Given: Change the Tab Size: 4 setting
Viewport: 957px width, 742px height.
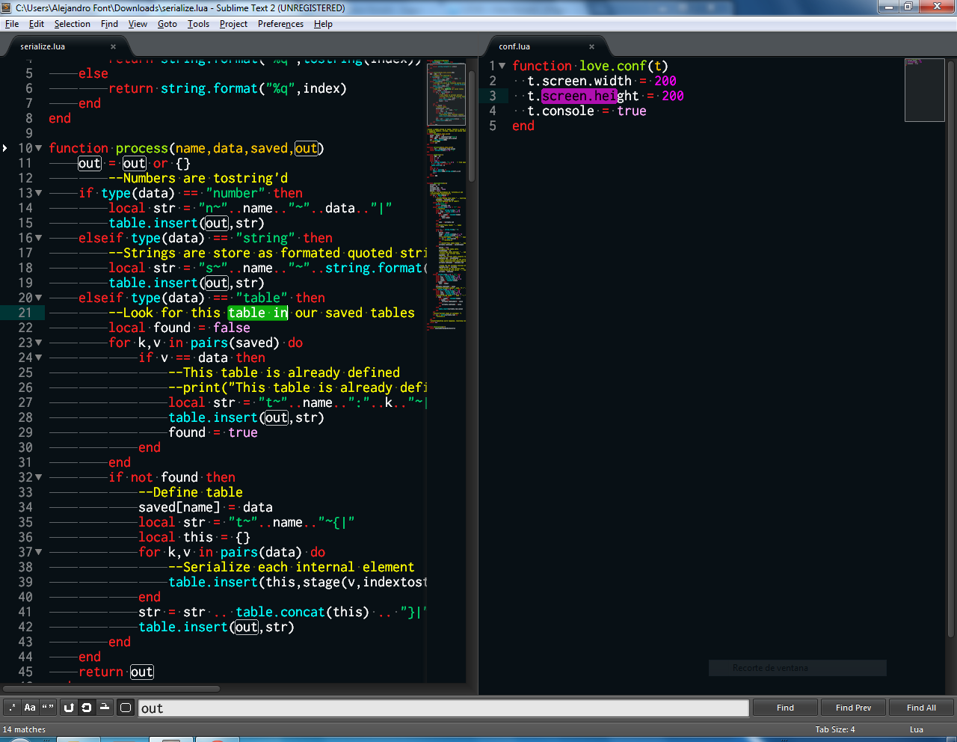Looking at the screenshot, I should tap(835, 729).
